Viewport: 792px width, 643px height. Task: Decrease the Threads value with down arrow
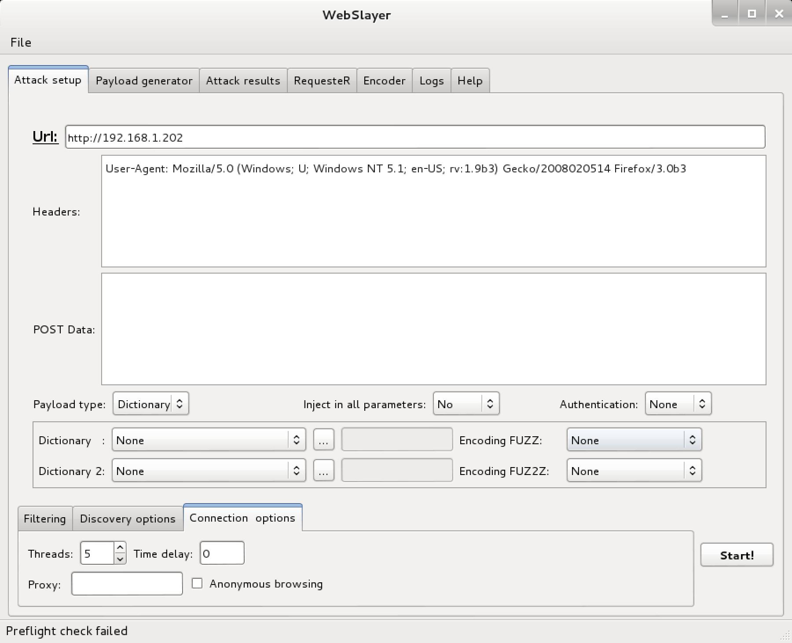tap(120, 559)
